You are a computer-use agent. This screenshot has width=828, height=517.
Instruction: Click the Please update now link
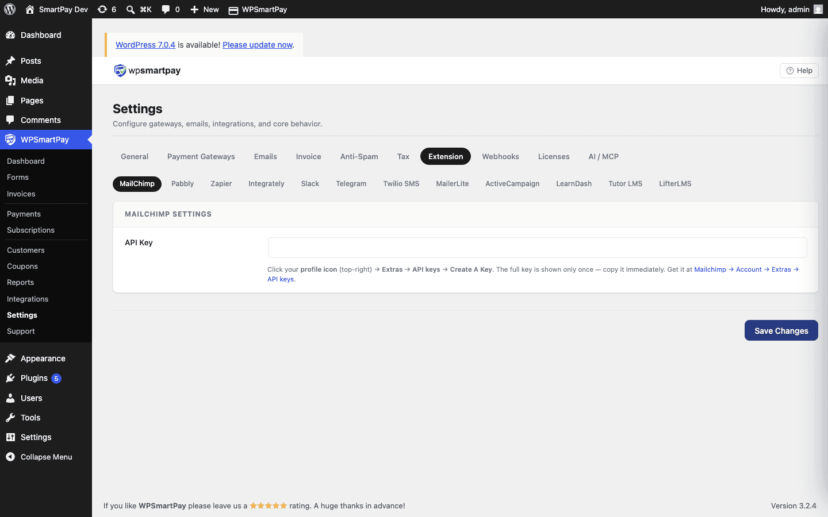coord(258,45)
